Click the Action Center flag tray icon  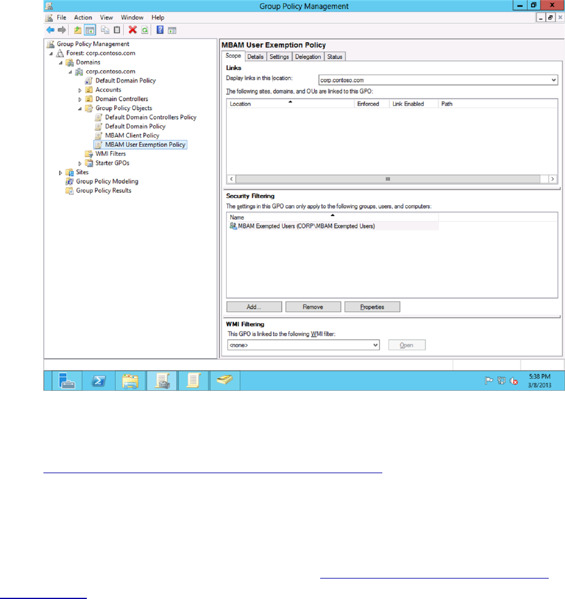click(489, 380)
